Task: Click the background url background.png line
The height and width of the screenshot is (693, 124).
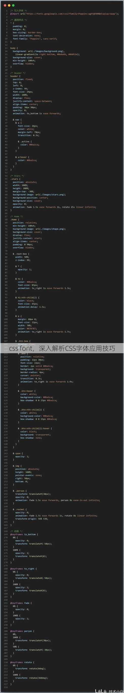Action: (x=39, y=51)
